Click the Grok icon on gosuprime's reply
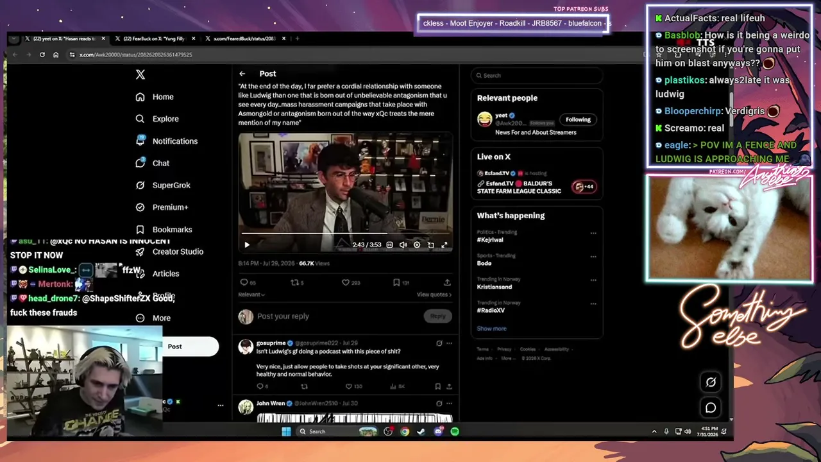This screenshot has width=821, height=462. point(439,343)
